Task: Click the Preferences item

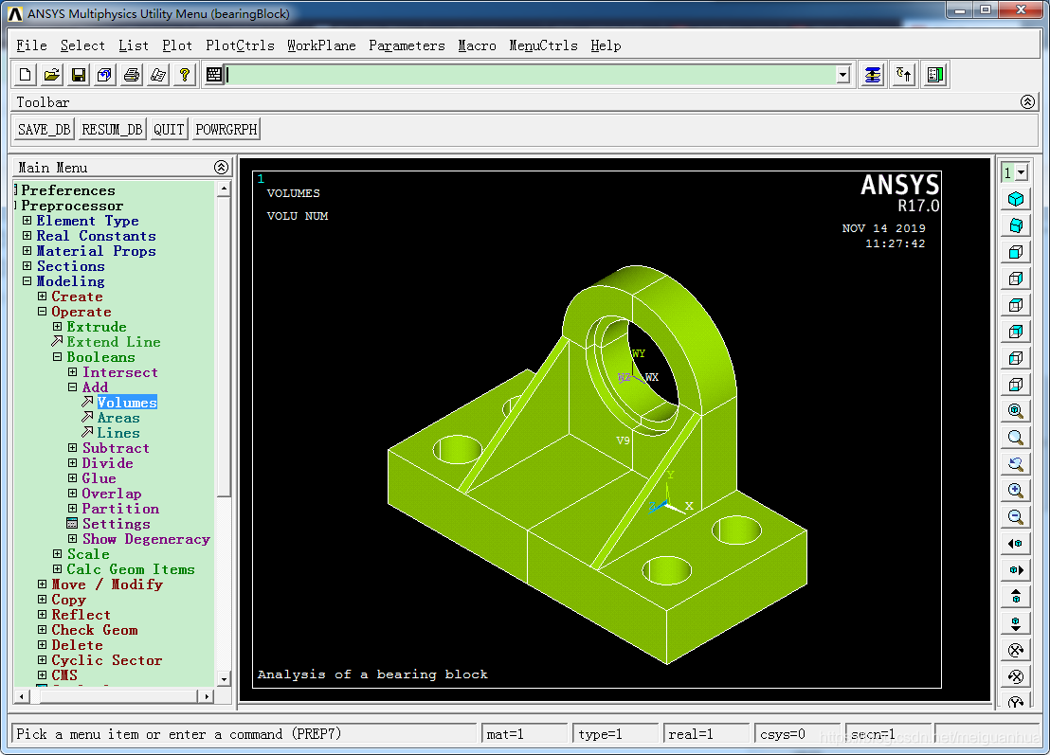Action: (x=67, y=190)
